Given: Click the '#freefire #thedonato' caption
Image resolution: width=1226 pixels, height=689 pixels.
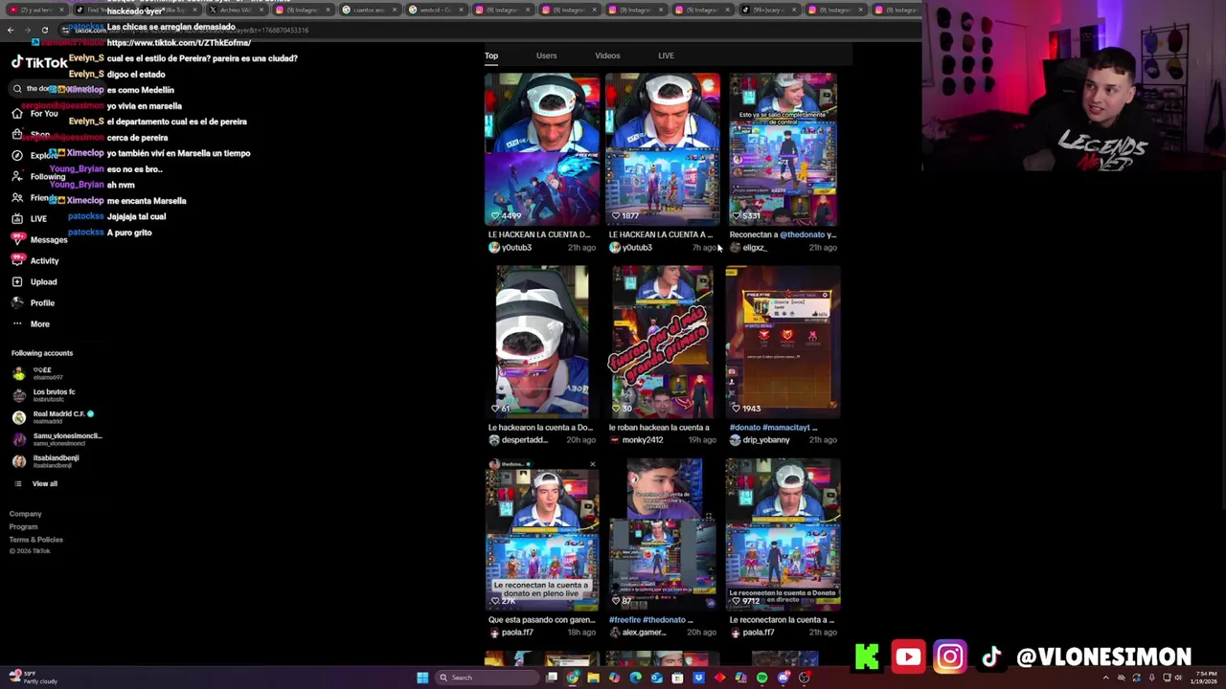Looking at the screenshot, I should tap(650, 620).
